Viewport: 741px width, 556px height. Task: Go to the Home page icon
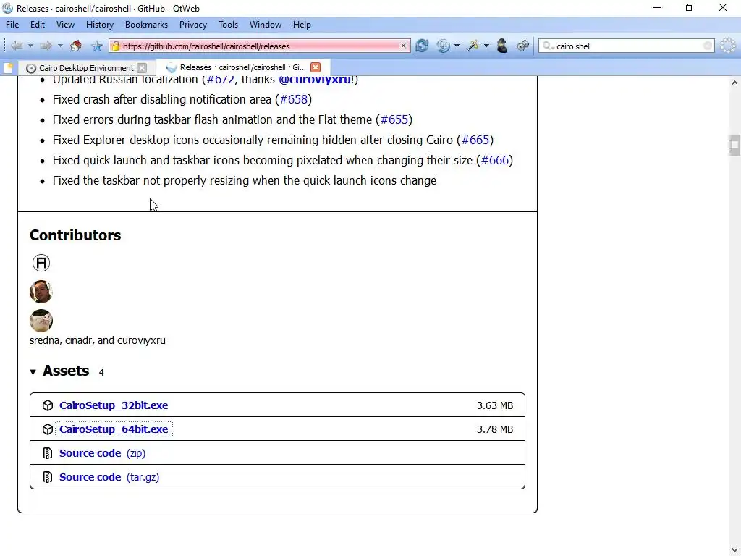click(75, 46)
